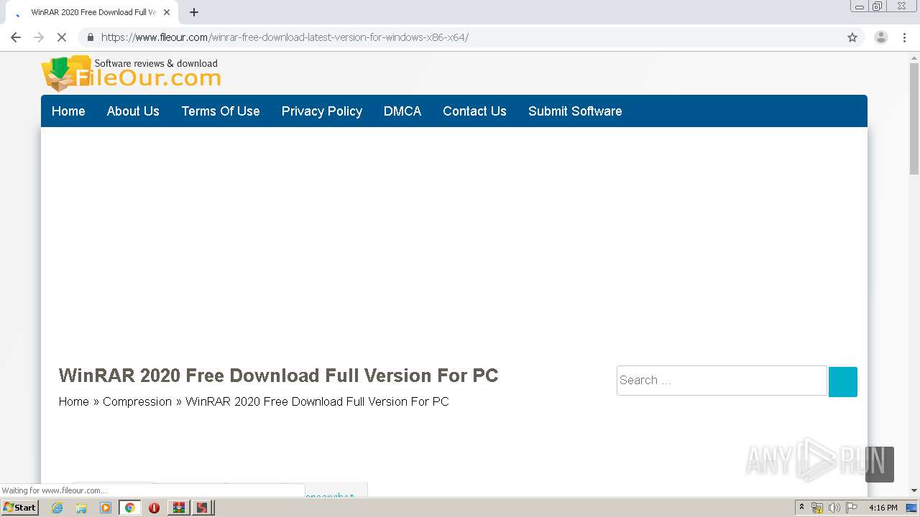
Task: Click the FileOur.com logo
Action: (x=131, y=73)
